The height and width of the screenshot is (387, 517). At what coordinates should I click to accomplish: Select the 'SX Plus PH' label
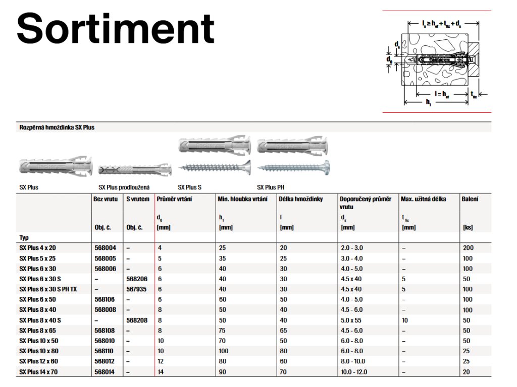(x=271, y=187)
